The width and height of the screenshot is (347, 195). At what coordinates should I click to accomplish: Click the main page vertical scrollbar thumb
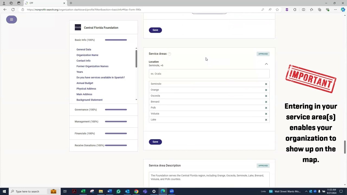tap(345, 147)
